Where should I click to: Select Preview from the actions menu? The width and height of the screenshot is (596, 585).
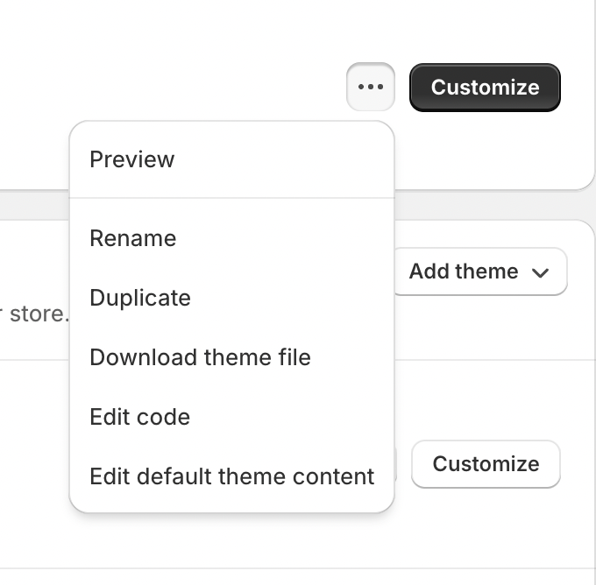(x=232, y=159)
